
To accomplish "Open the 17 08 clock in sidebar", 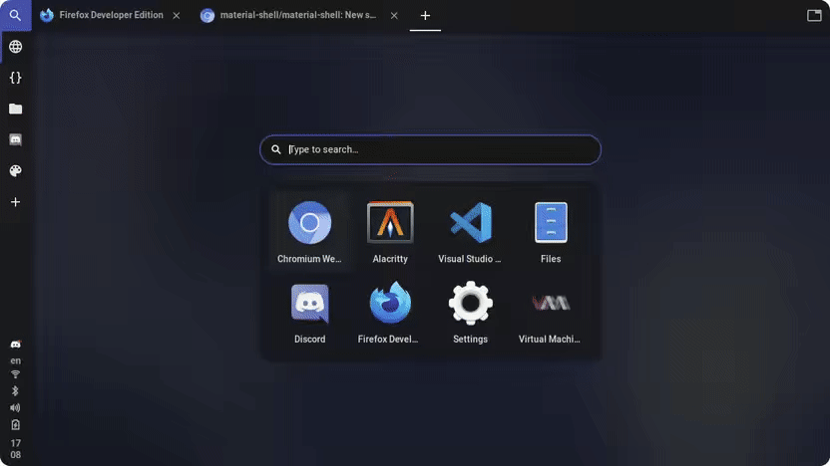I will point(15,449).
